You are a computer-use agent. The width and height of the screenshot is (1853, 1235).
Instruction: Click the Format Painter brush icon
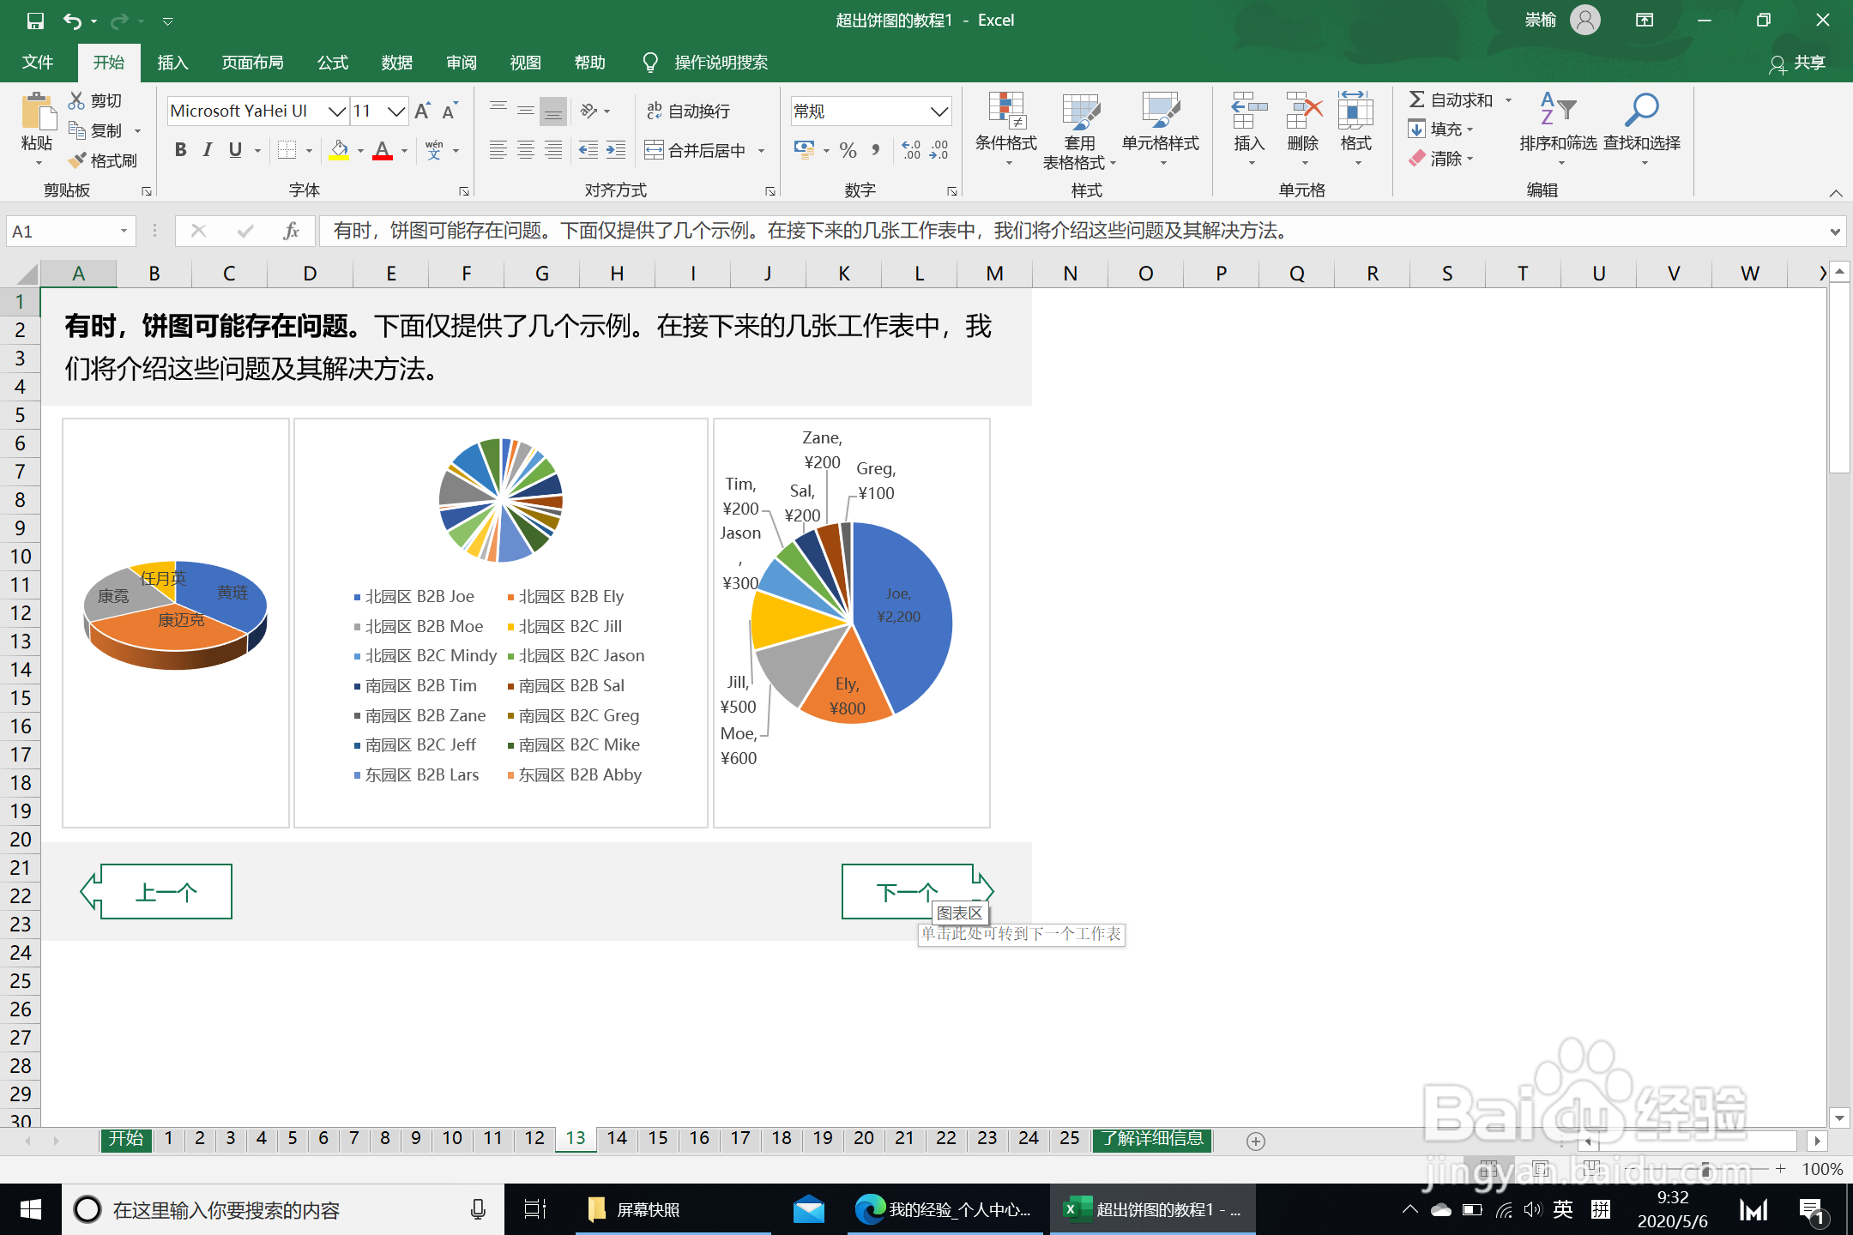78,160
